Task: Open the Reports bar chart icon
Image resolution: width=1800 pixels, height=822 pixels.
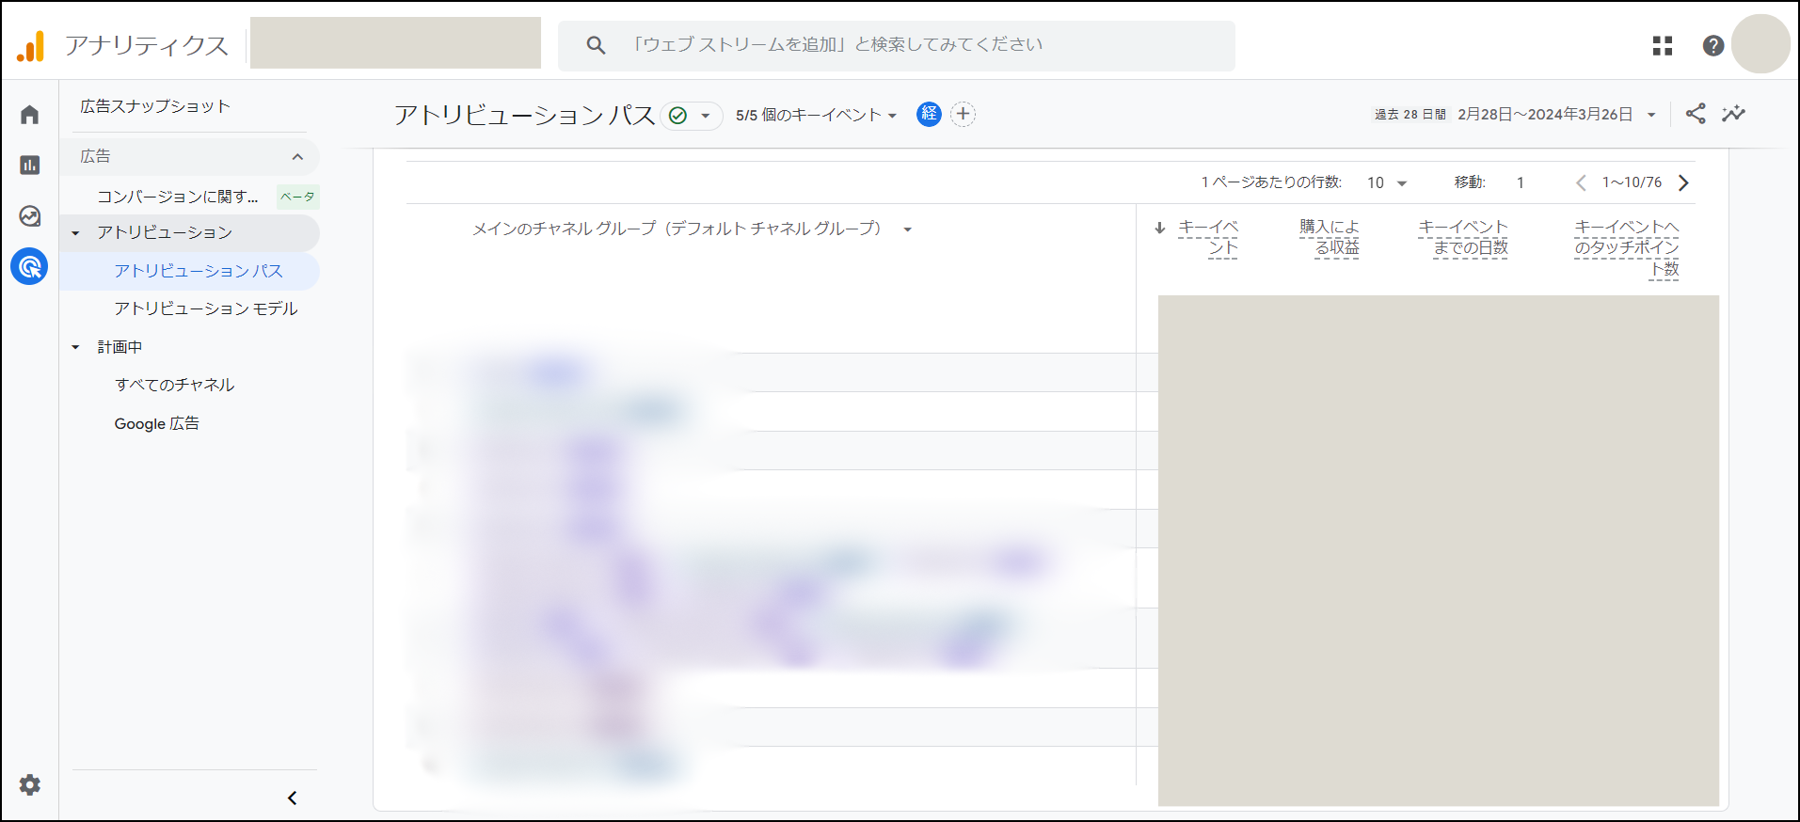Action: pyautogui.click(x=30, y=166)
